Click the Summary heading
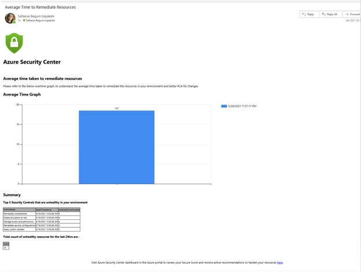Screen dimensions: 361x272 pyautogui.click(x=12, y=195)
